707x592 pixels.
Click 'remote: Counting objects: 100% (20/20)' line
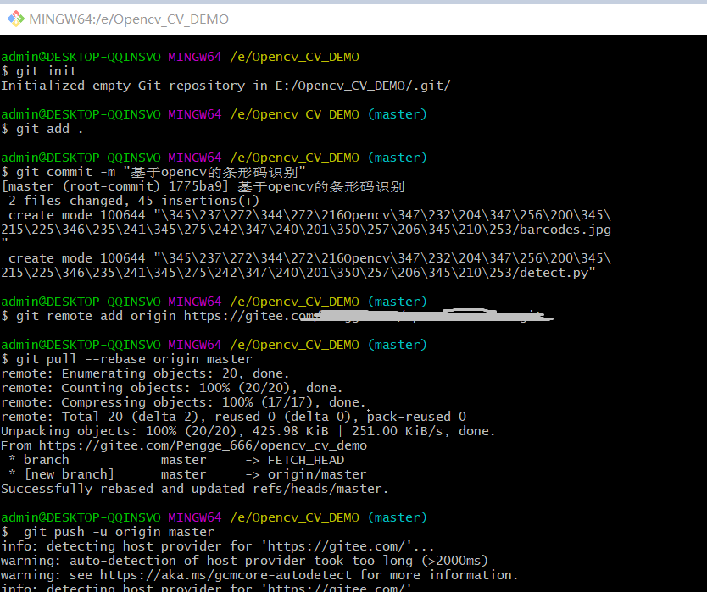172,389
